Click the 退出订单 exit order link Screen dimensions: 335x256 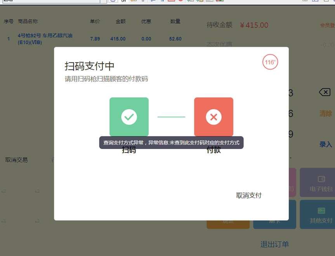click(274, 244)
